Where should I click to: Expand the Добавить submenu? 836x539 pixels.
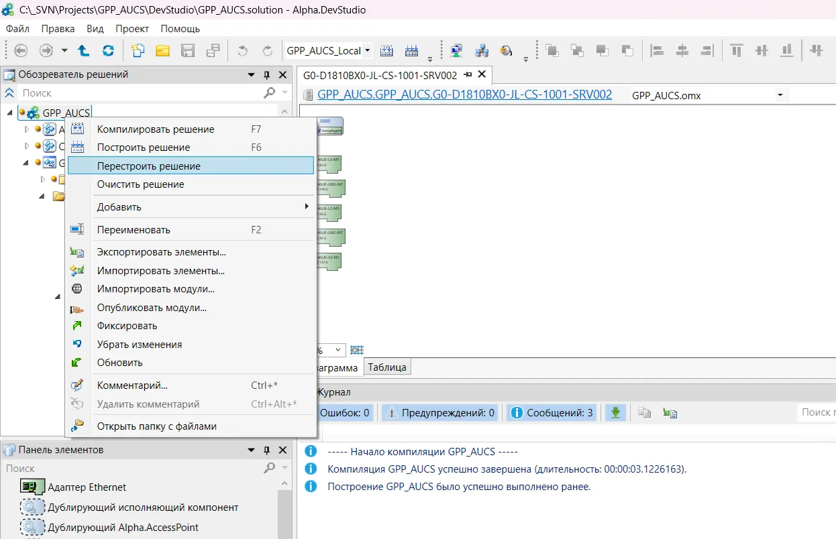tap(191, 206)
